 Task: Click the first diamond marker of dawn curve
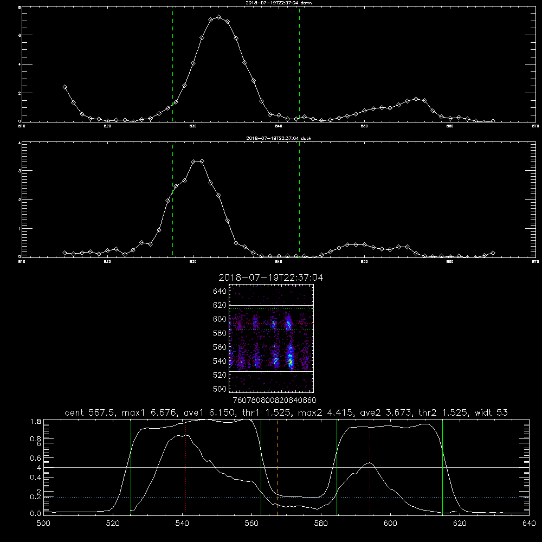64,87
